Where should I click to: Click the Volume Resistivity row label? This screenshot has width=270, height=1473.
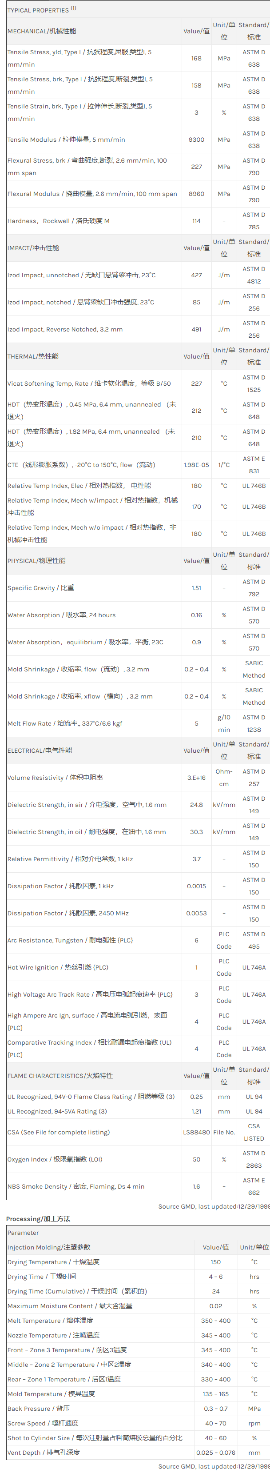click(x=55, y=778)
